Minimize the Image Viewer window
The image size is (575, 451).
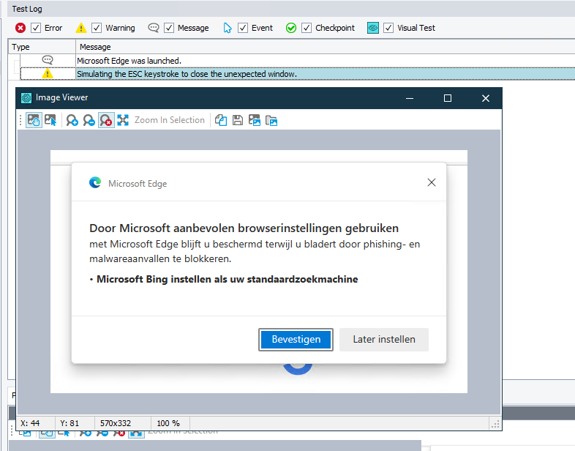tap(410, 98)
